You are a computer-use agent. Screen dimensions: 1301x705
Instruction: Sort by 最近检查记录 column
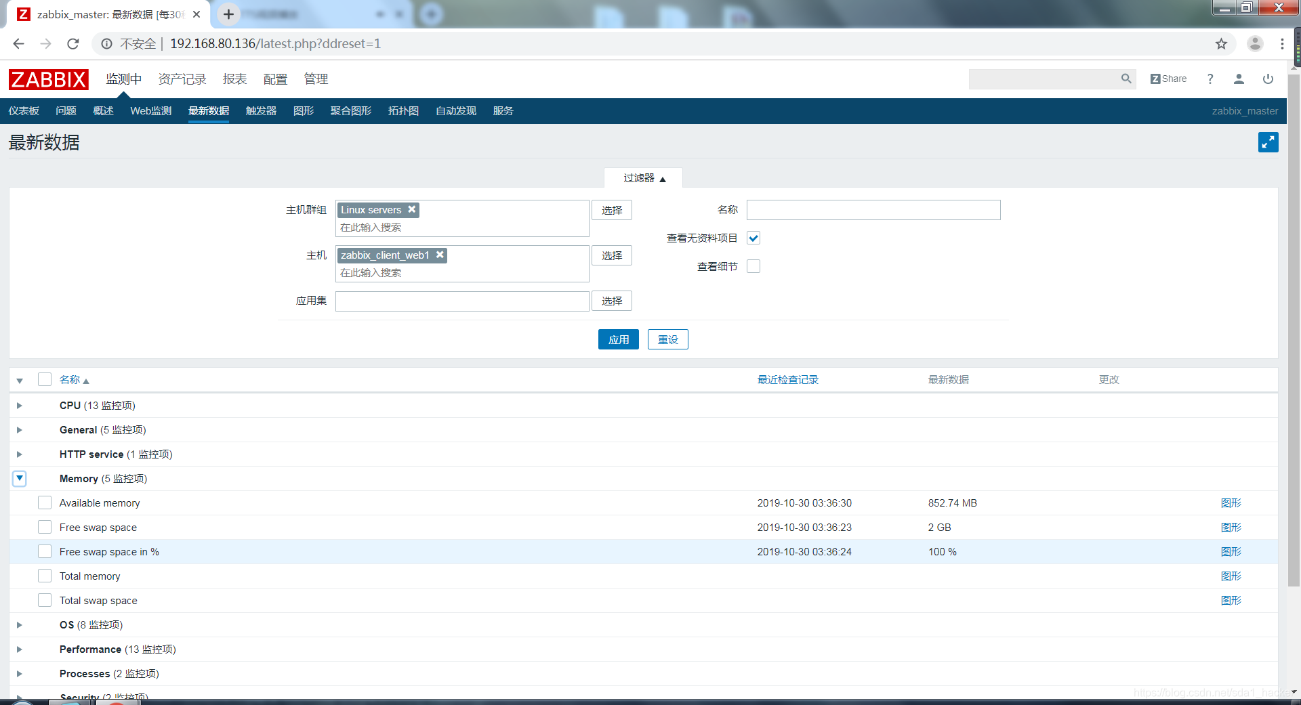(787, 380)
